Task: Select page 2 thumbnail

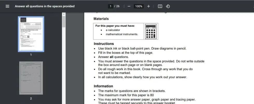Action: pyautogui.click(x=31, y=78)
